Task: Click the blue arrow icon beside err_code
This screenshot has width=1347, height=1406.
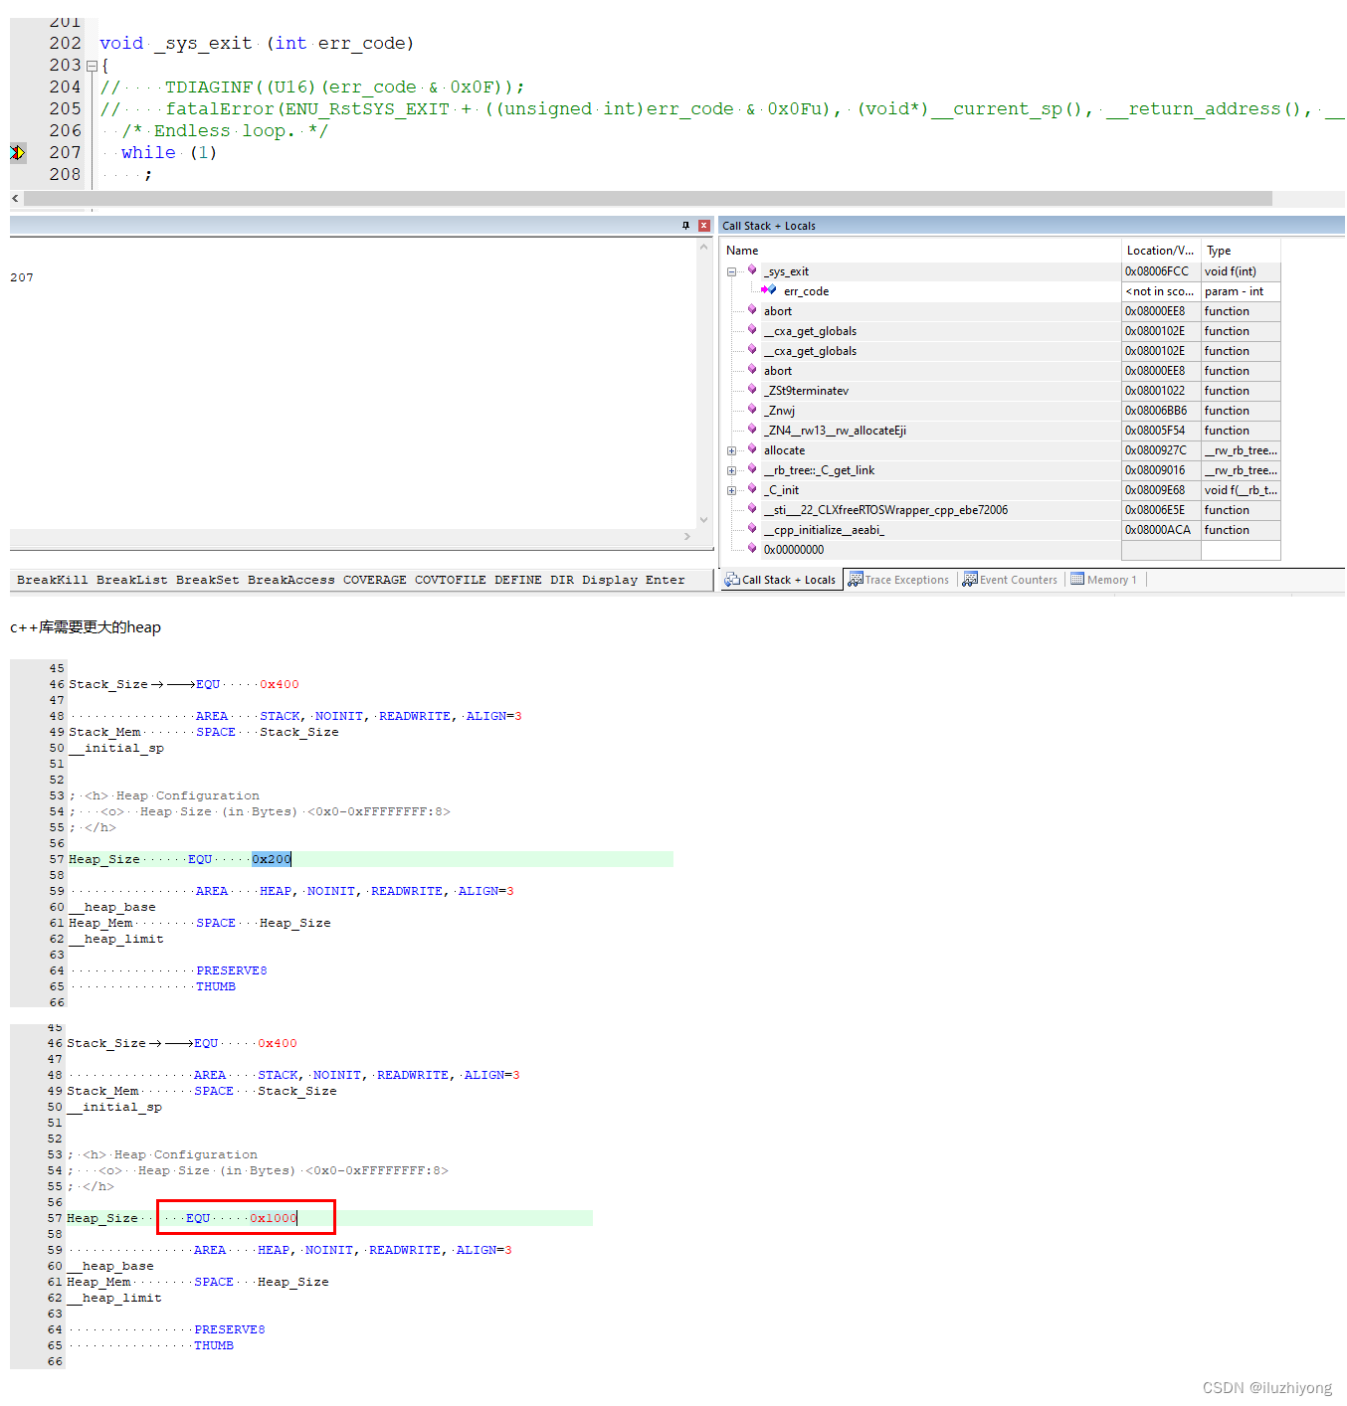Action: 769,290
